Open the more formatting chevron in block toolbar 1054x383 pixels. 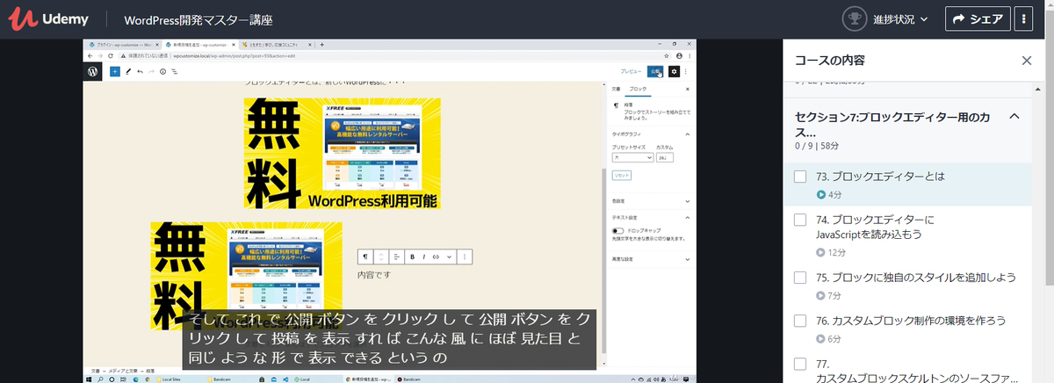(x=450, y=257)
